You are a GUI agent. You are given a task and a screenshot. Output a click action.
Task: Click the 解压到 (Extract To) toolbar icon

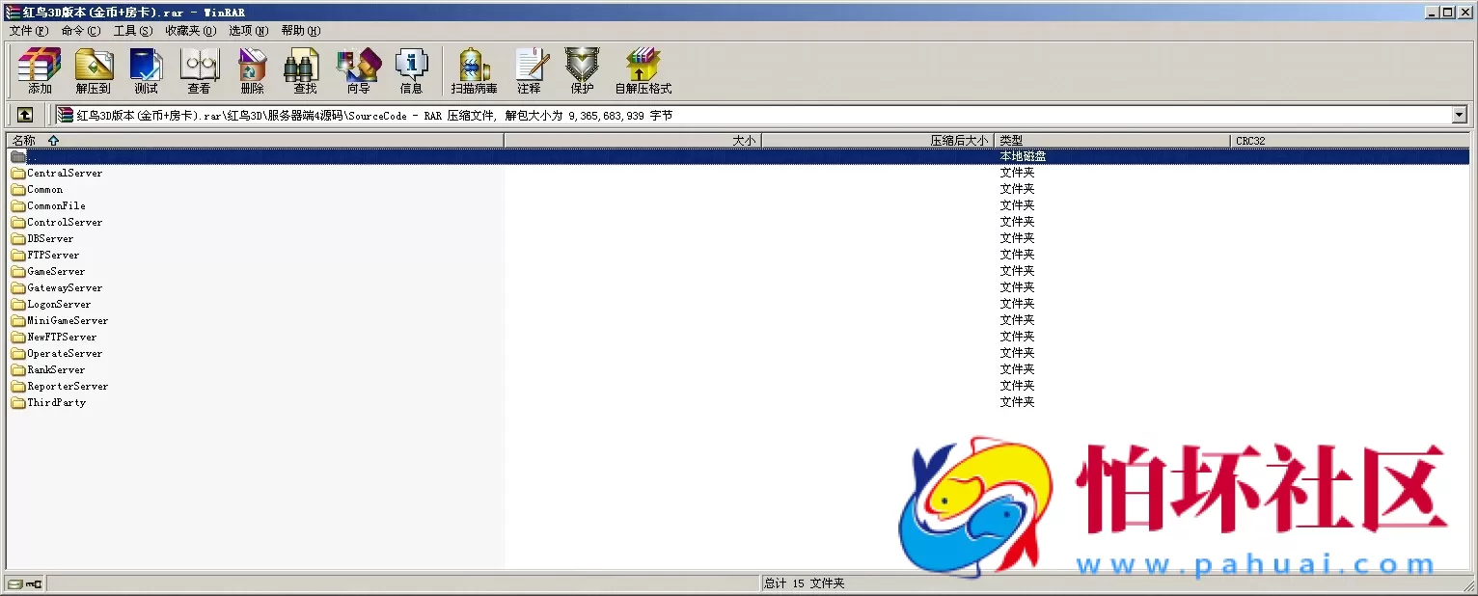click(x=94, y=70)
